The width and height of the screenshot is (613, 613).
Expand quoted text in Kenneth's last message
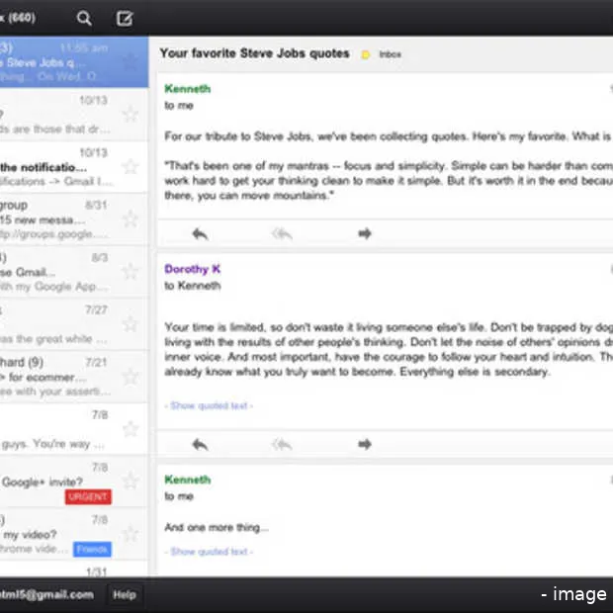point(209,552)
